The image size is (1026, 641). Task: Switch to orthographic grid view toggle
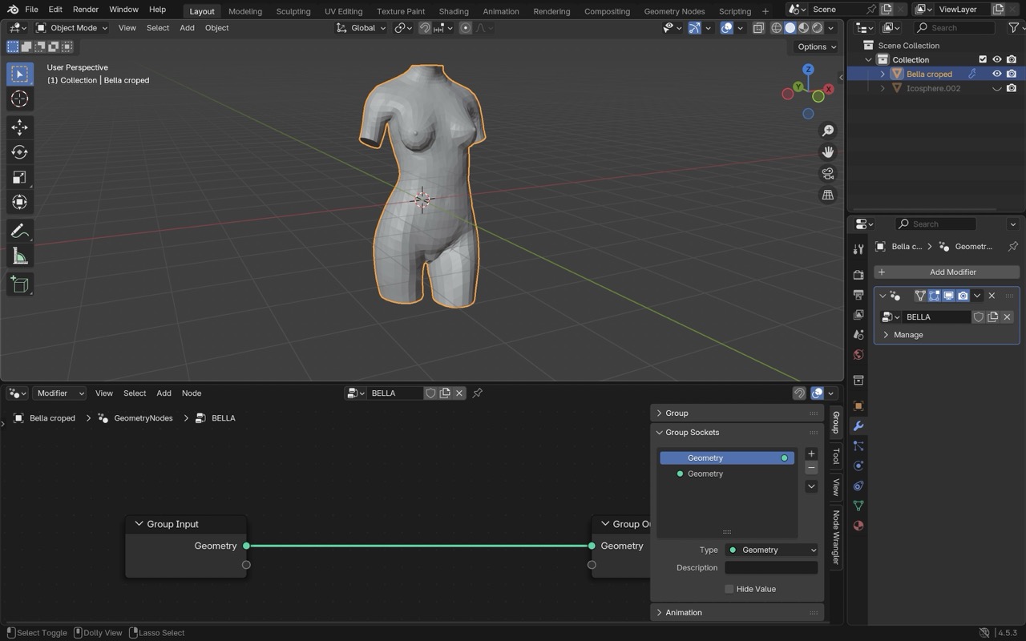pyautogui.click(x=827, y=196)
